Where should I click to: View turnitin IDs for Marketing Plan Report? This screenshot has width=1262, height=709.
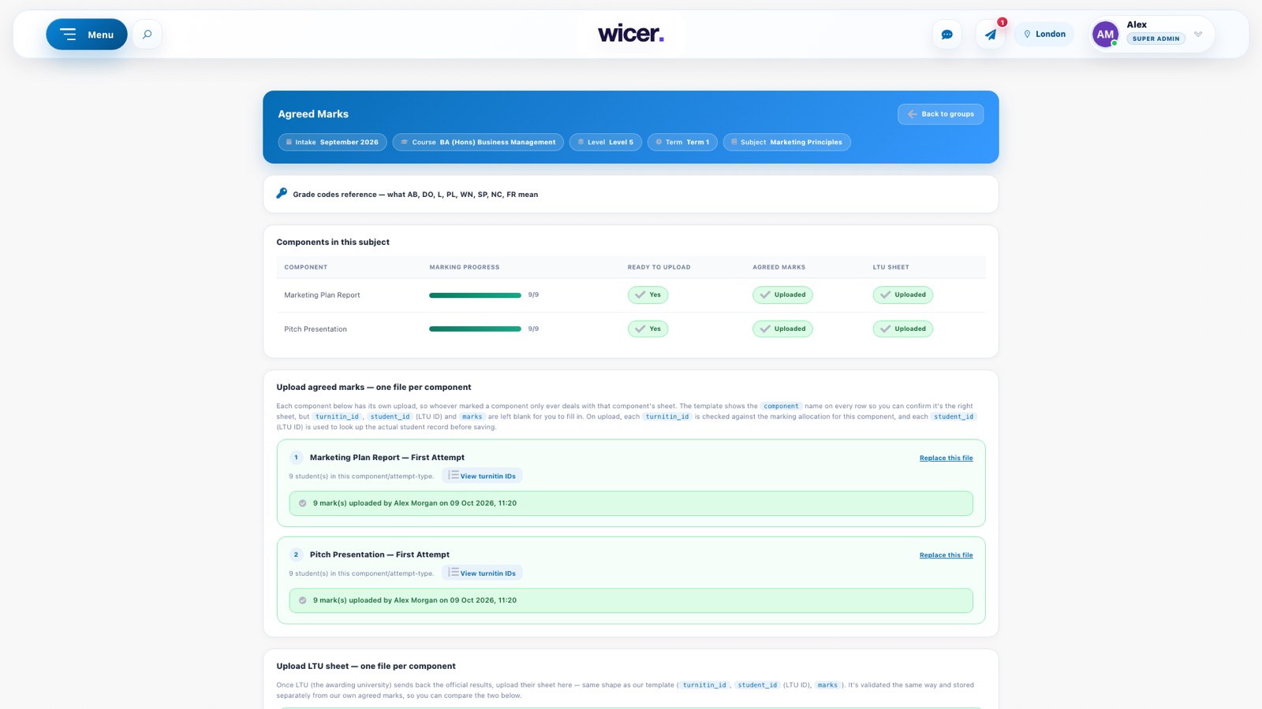(x=482, y=476)
